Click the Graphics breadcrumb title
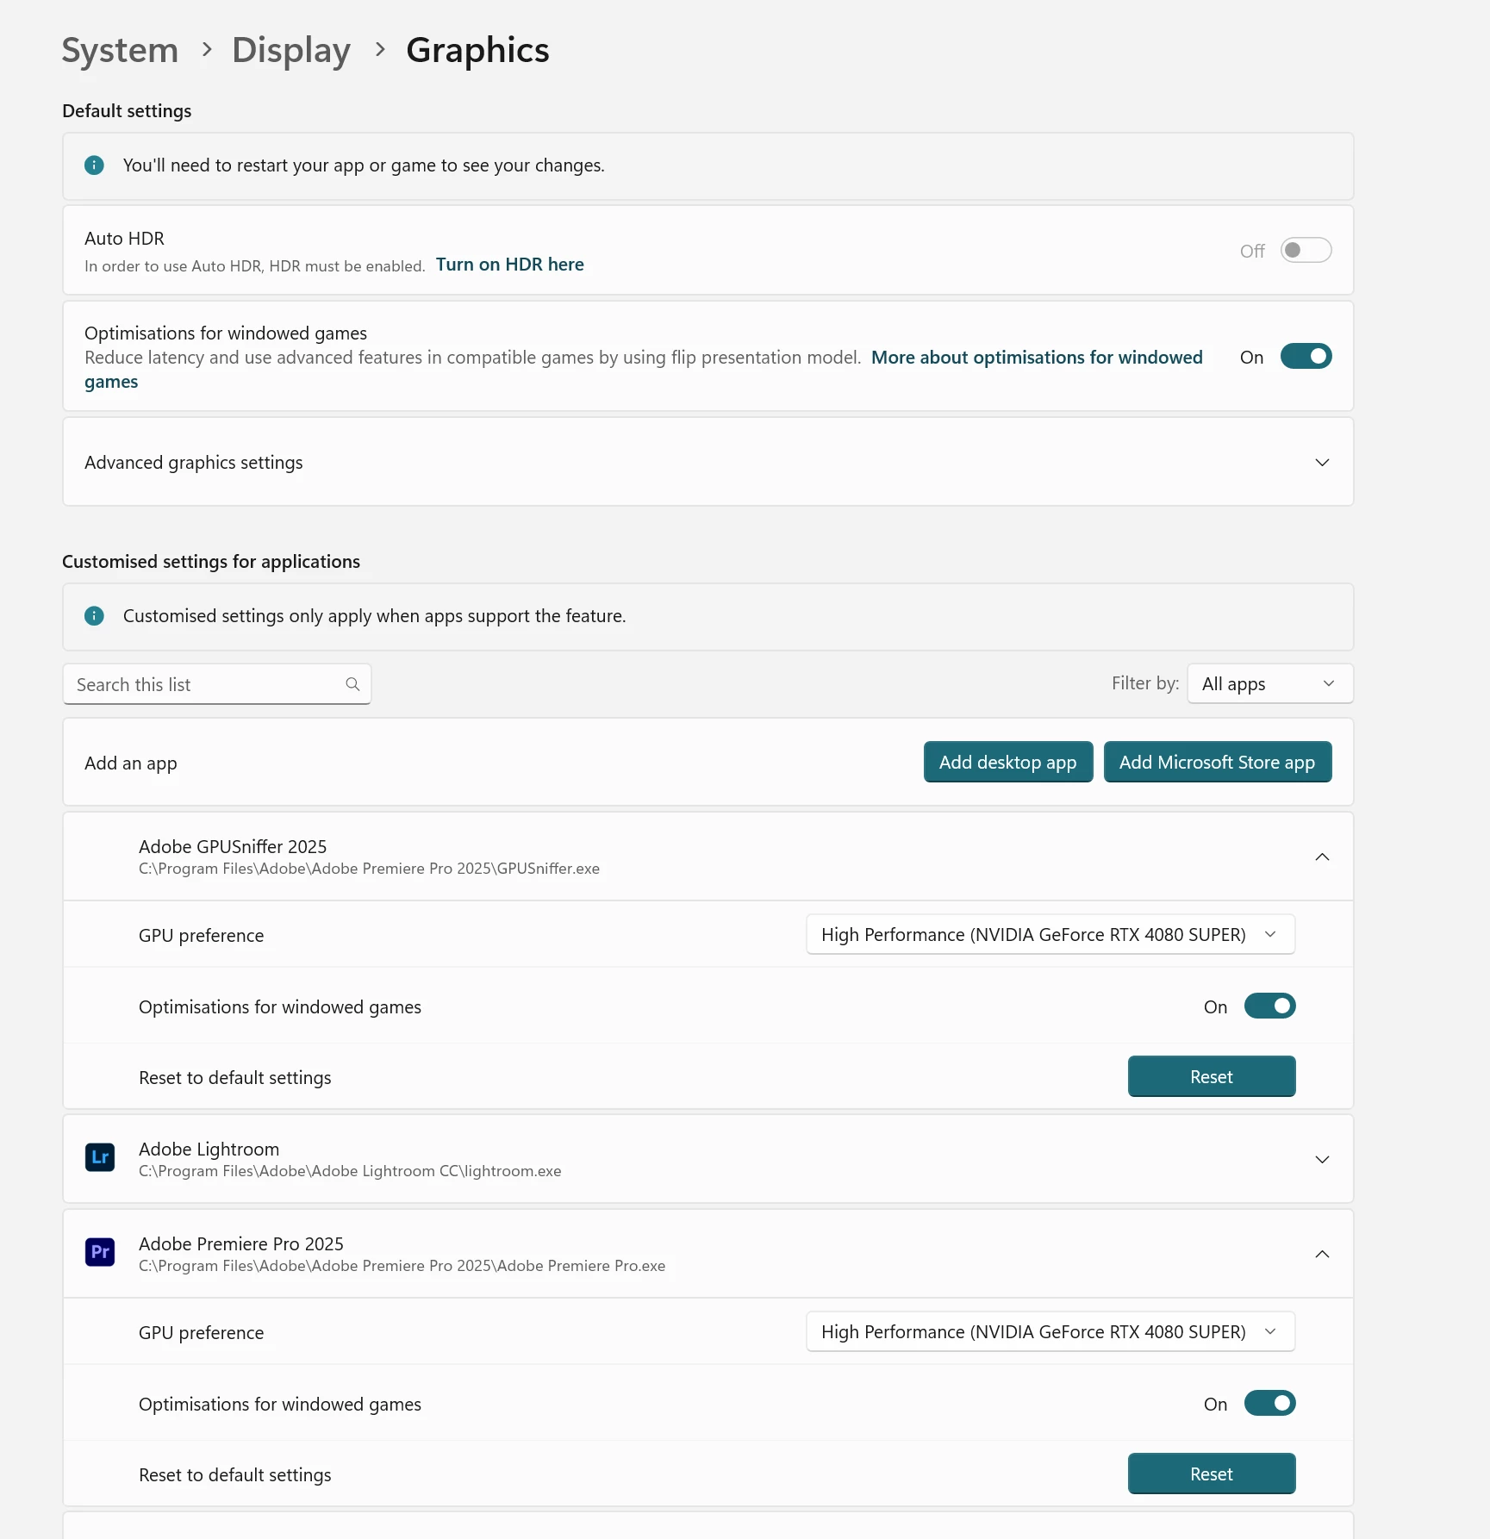 pos(477,51)
